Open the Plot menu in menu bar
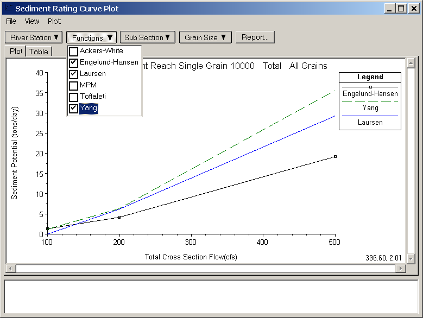The image size is (423, 318). pos(54,21)
